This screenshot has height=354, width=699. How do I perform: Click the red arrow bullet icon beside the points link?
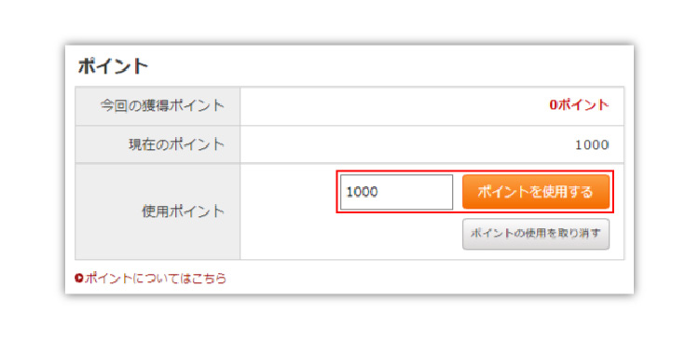[79, 279]
